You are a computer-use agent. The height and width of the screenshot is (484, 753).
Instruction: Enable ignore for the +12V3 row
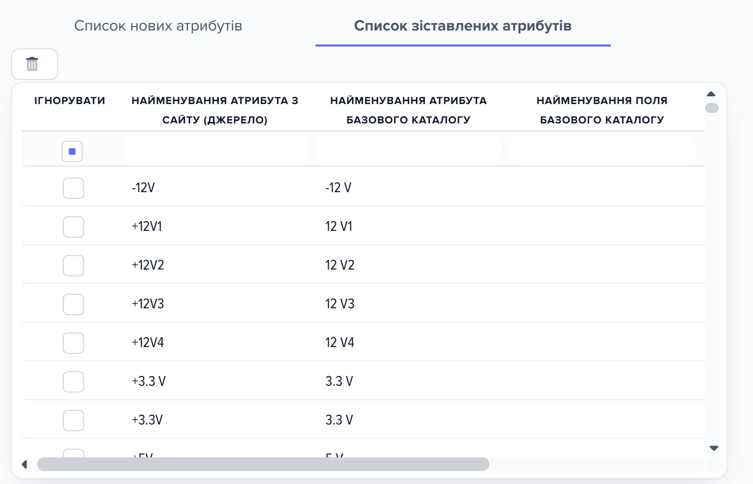(x=74, y=304)
